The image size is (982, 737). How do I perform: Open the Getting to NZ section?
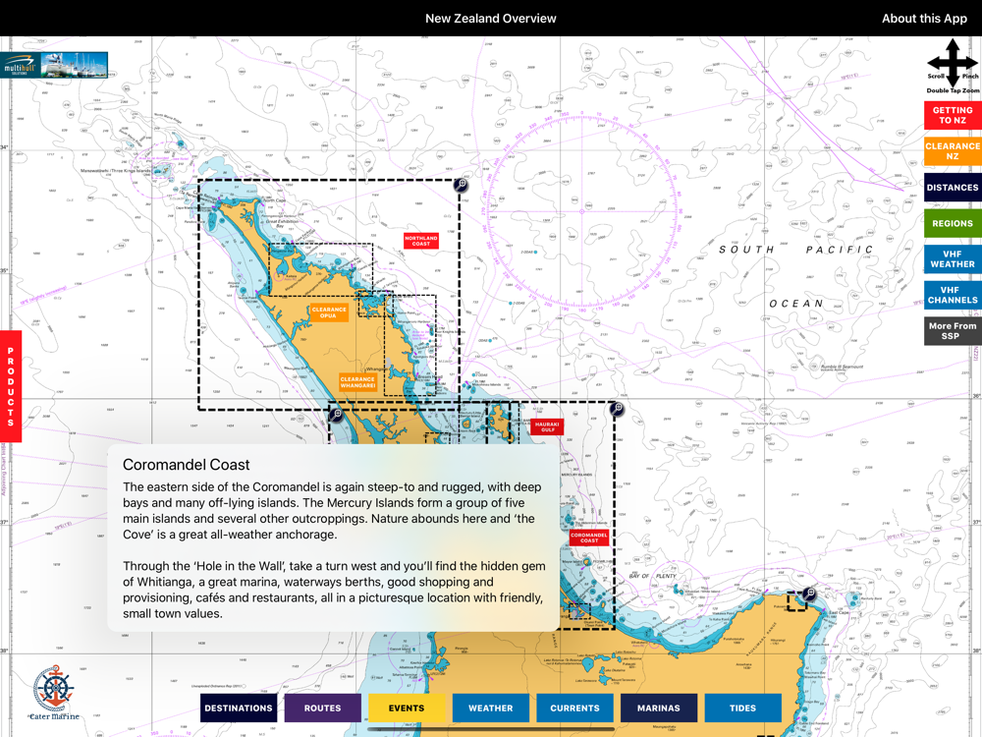tap(953, 116)
